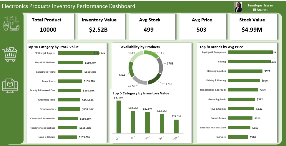Click the Avg Stock 499 card

(x=152, y=26)
